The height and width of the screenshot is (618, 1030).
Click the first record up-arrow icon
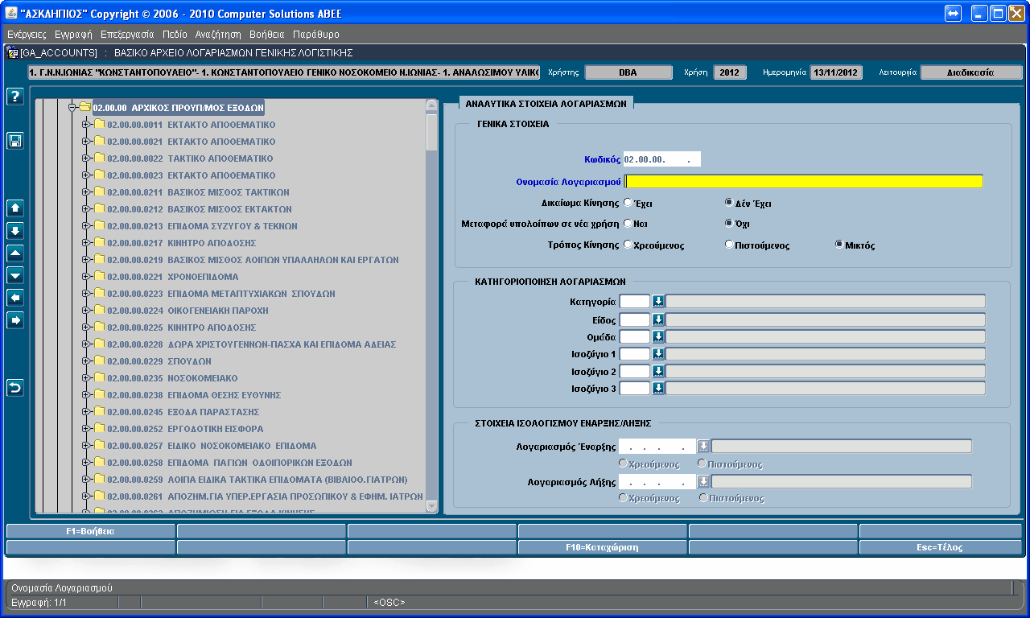pyautogui.click(x=14, y=208)
